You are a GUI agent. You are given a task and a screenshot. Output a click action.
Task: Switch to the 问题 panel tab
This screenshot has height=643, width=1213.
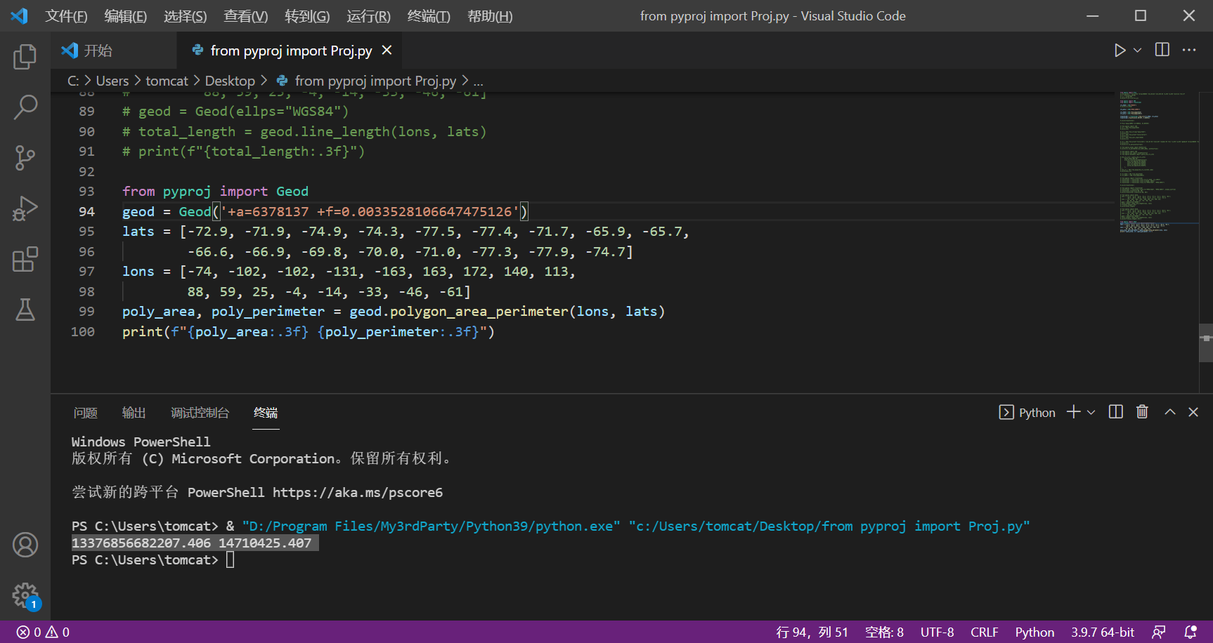86,413
